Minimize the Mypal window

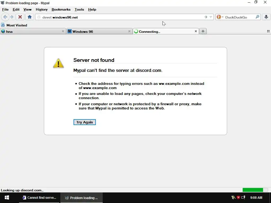(249, 2)
